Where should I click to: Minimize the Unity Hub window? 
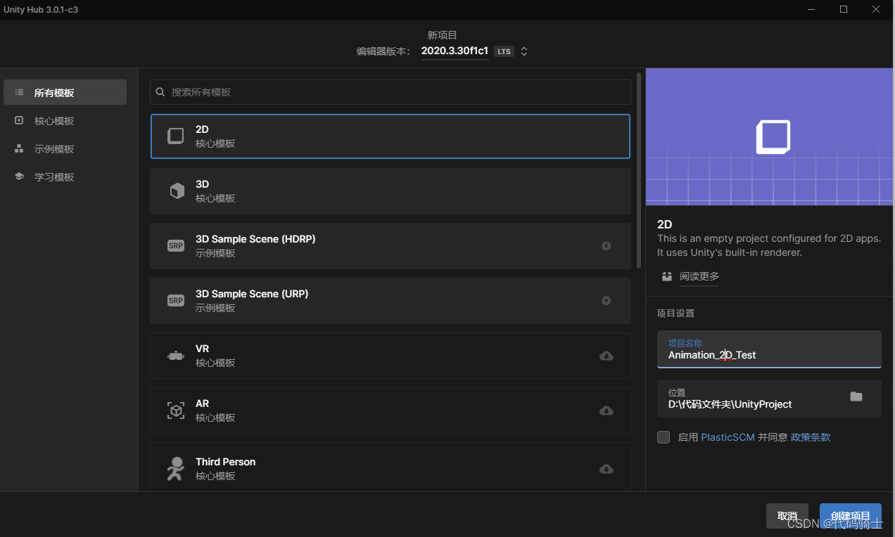click(811, 9)
